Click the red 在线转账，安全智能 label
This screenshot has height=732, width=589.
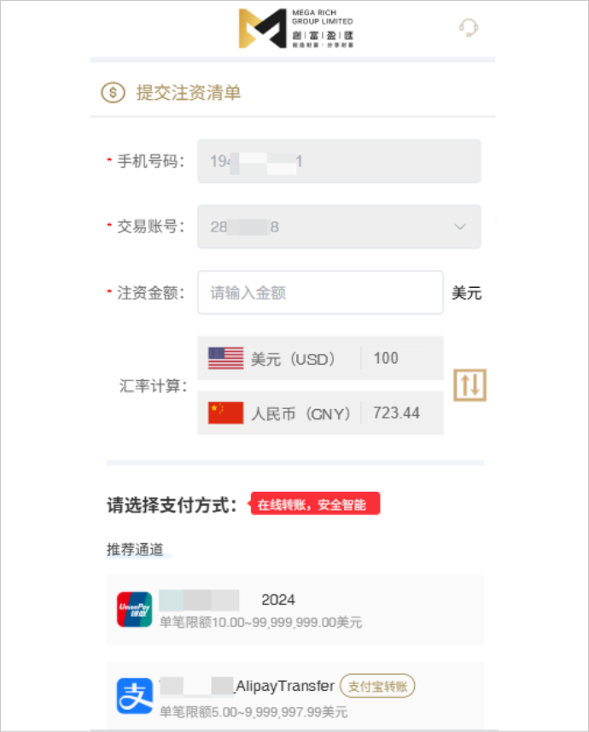316,504
